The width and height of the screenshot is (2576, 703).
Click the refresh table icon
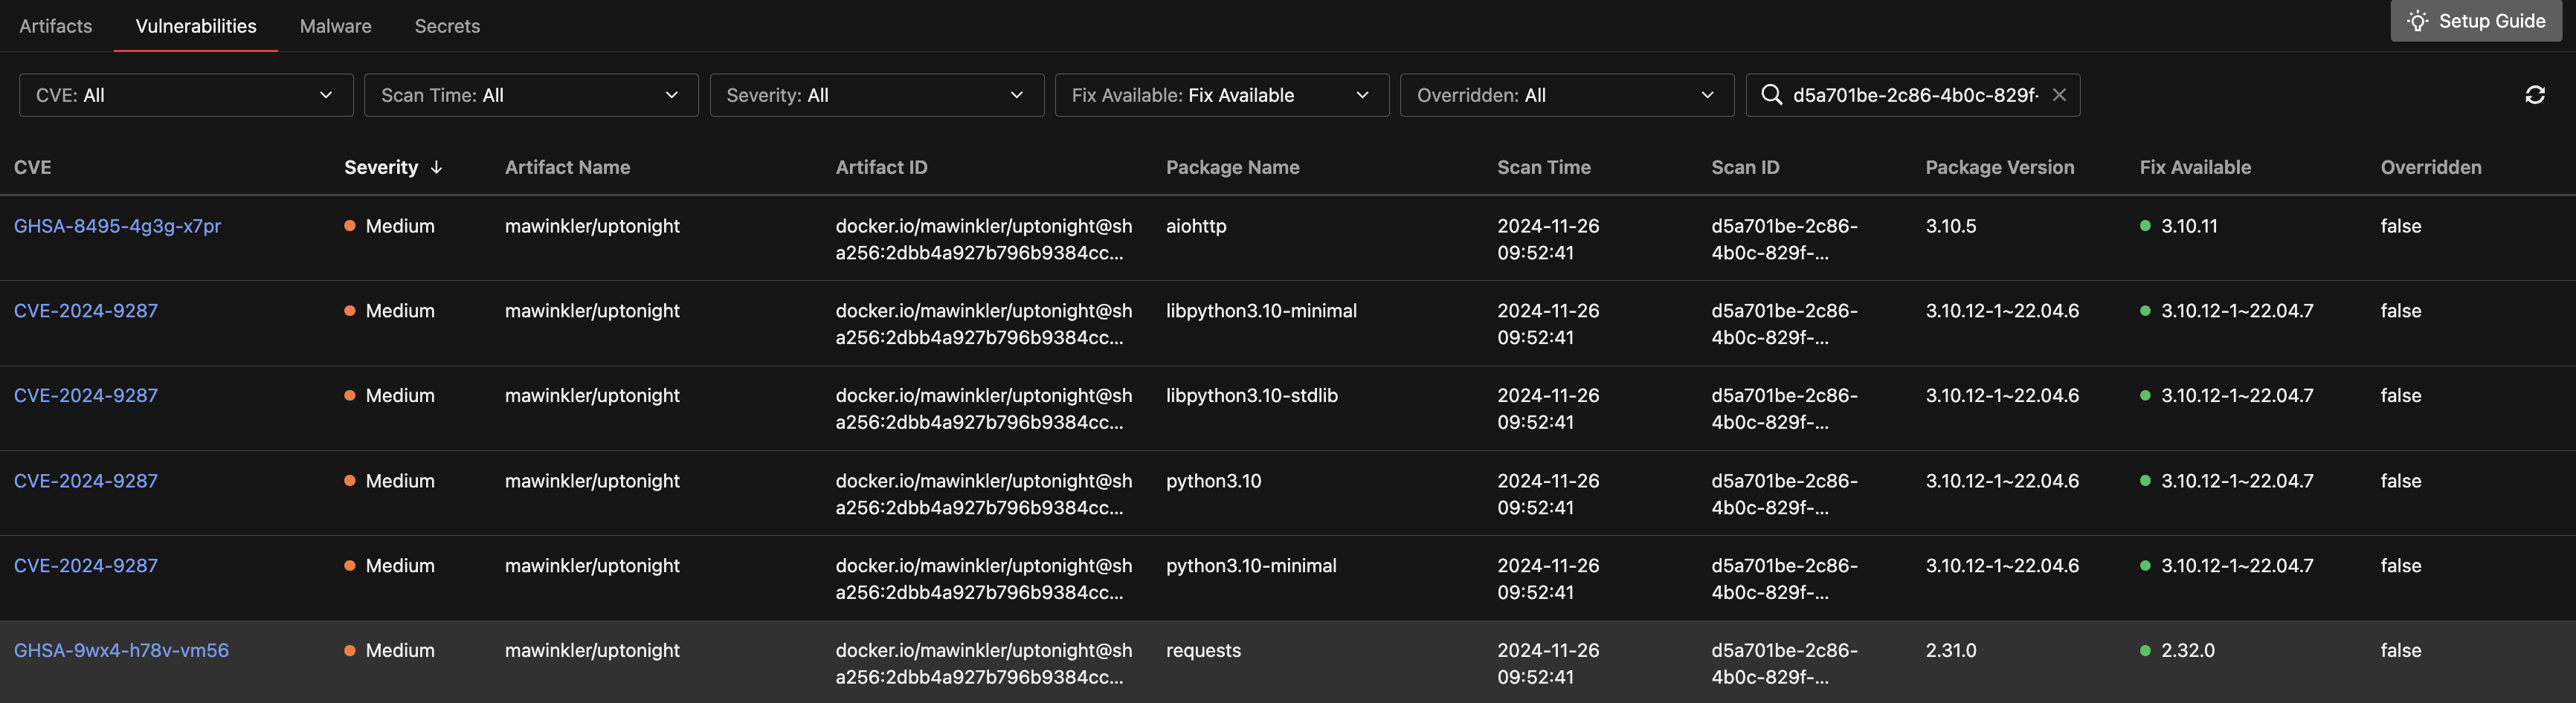(x=2534, y=95)
